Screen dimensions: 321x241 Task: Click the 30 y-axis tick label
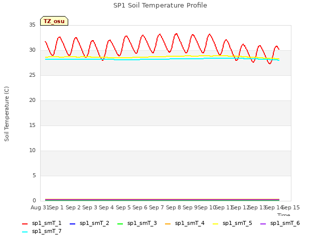[32, 50]
